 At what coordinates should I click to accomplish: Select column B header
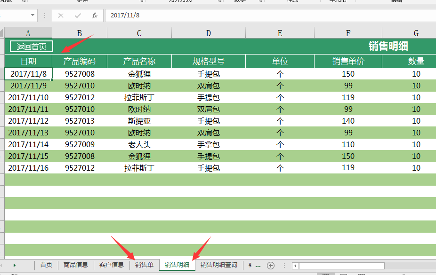(80, 33)
